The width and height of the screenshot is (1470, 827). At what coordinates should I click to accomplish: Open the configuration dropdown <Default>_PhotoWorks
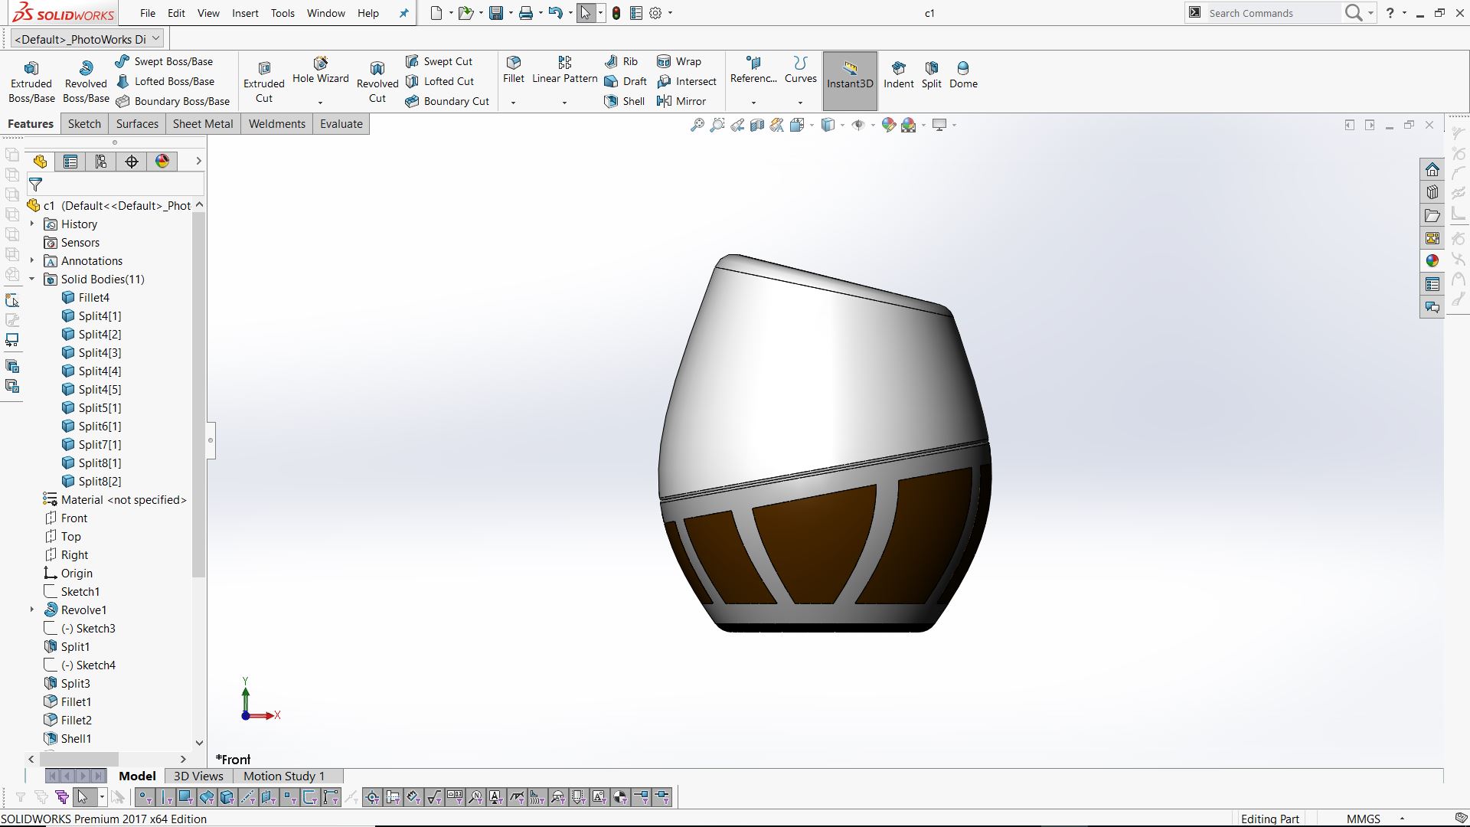156,38
